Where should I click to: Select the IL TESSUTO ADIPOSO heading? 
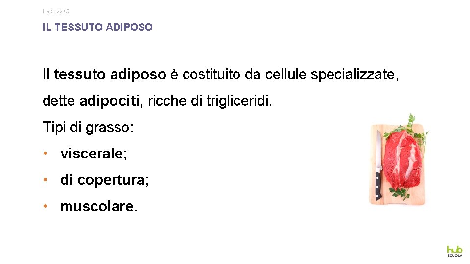(97, 28)
